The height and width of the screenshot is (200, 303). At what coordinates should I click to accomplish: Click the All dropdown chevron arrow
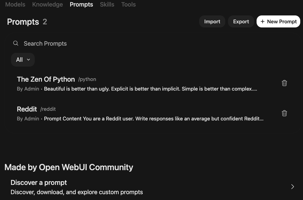pos(29,60)
